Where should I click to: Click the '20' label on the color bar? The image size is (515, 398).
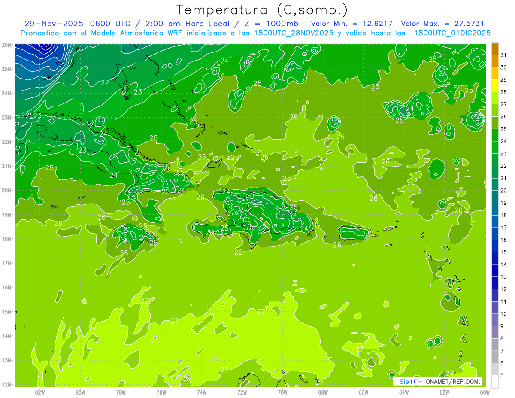(x=504, y=191)
